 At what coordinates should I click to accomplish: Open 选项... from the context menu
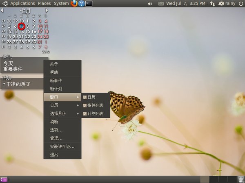click(62, 130)
